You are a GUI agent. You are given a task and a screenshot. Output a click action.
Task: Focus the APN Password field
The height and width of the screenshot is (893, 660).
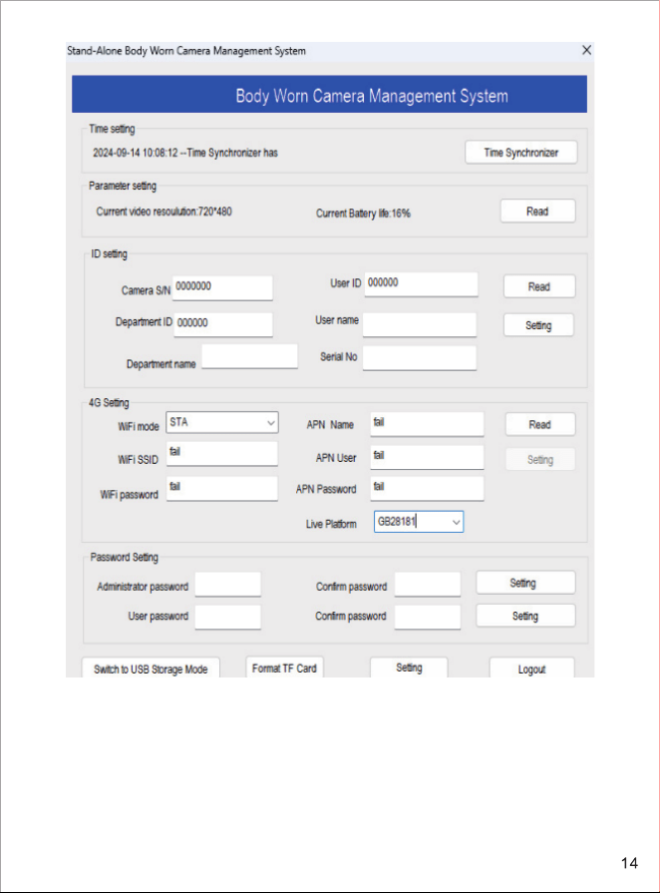(x=427, y=489)
